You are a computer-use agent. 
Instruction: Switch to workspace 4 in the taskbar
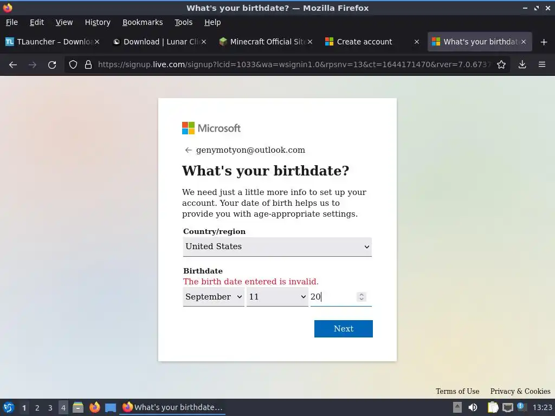point(63,407)
